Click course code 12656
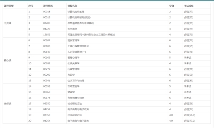 [x=47, y=35]
